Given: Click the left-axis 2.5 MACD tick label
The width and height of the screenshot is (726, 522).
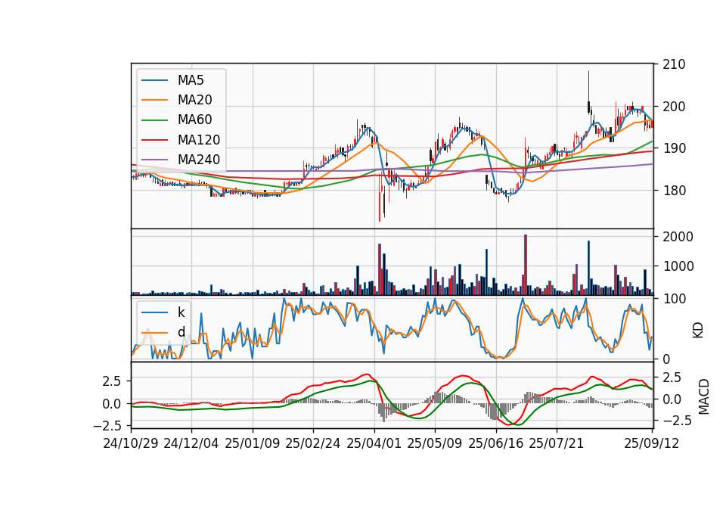Looking at the screenshot, I should [112, 381].
